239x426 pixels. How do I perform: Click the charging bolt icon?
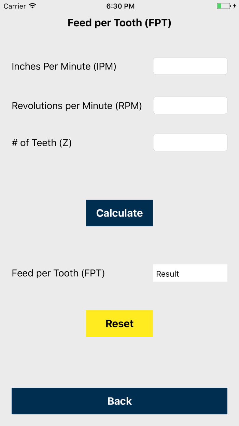235,5
